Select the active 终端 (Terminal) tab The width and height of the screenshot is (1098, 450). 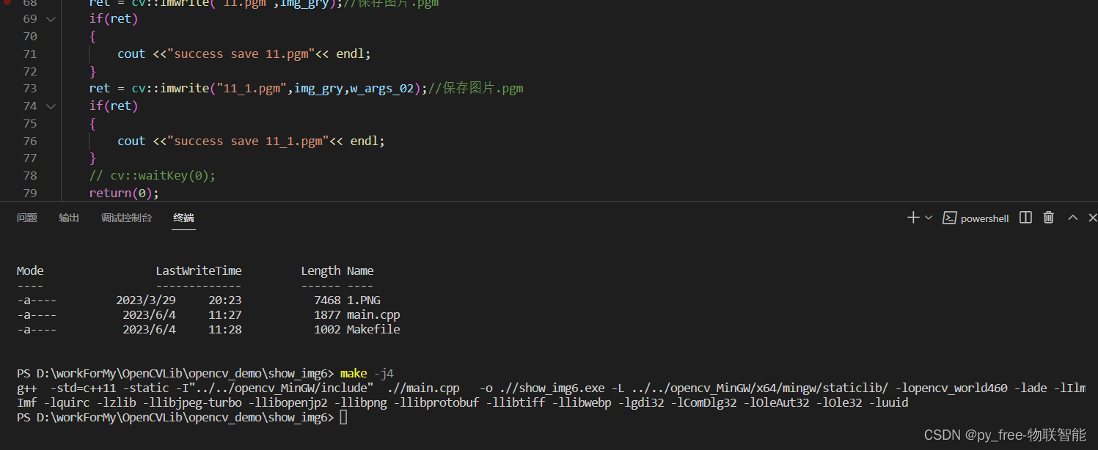click(x=183, y=218)
